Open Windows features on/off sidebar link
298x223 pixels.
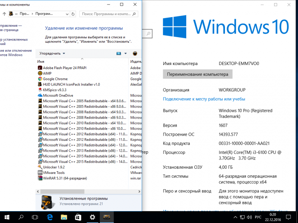point(16,53)
